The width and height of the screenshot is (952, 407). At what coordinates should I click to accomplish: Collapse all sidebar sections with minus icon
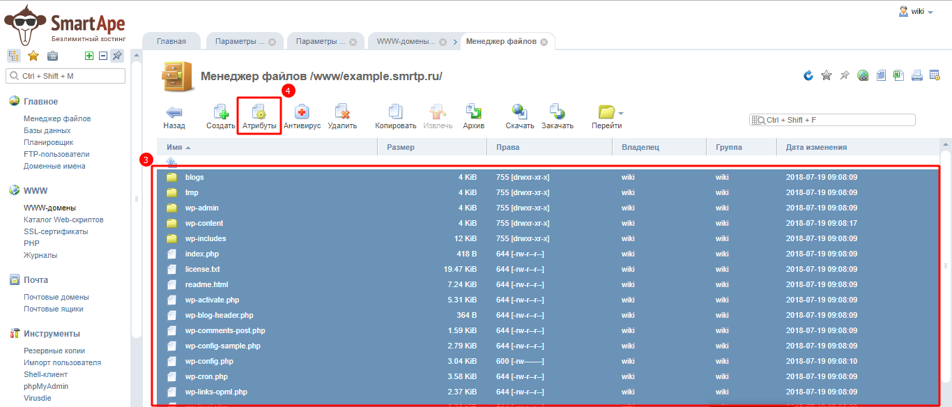102,56
